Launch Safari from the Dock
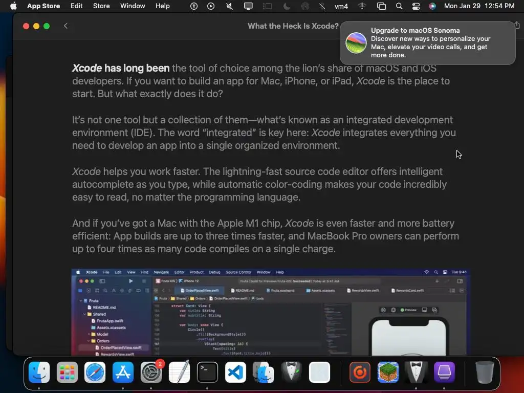 coord(95,372)
